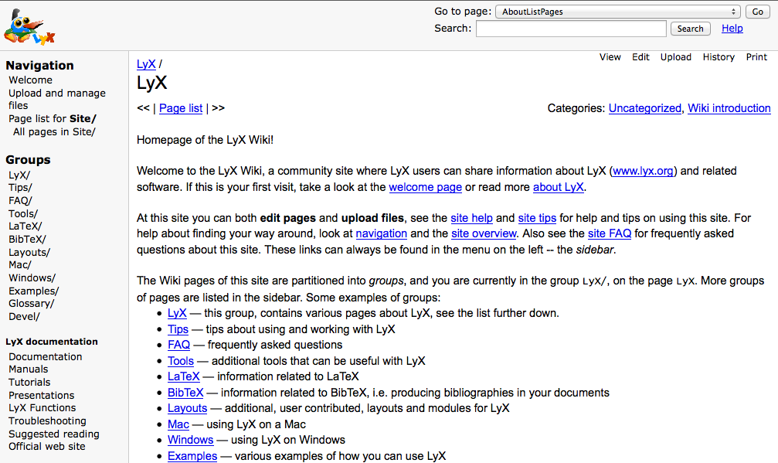Click Welcome in sidebar Navigation
The width and height of the screenshot is (778, 463).
(x=30, y=80)
